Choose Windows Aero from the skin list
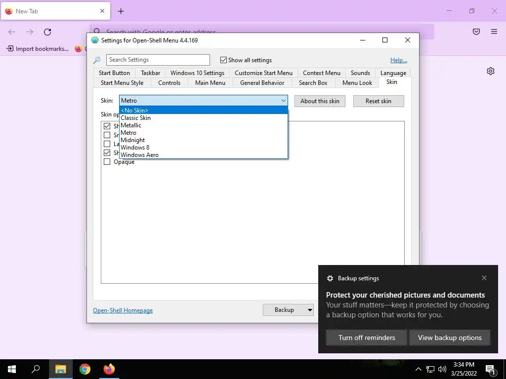Screen dimensions: 506x379 point(203,154)
